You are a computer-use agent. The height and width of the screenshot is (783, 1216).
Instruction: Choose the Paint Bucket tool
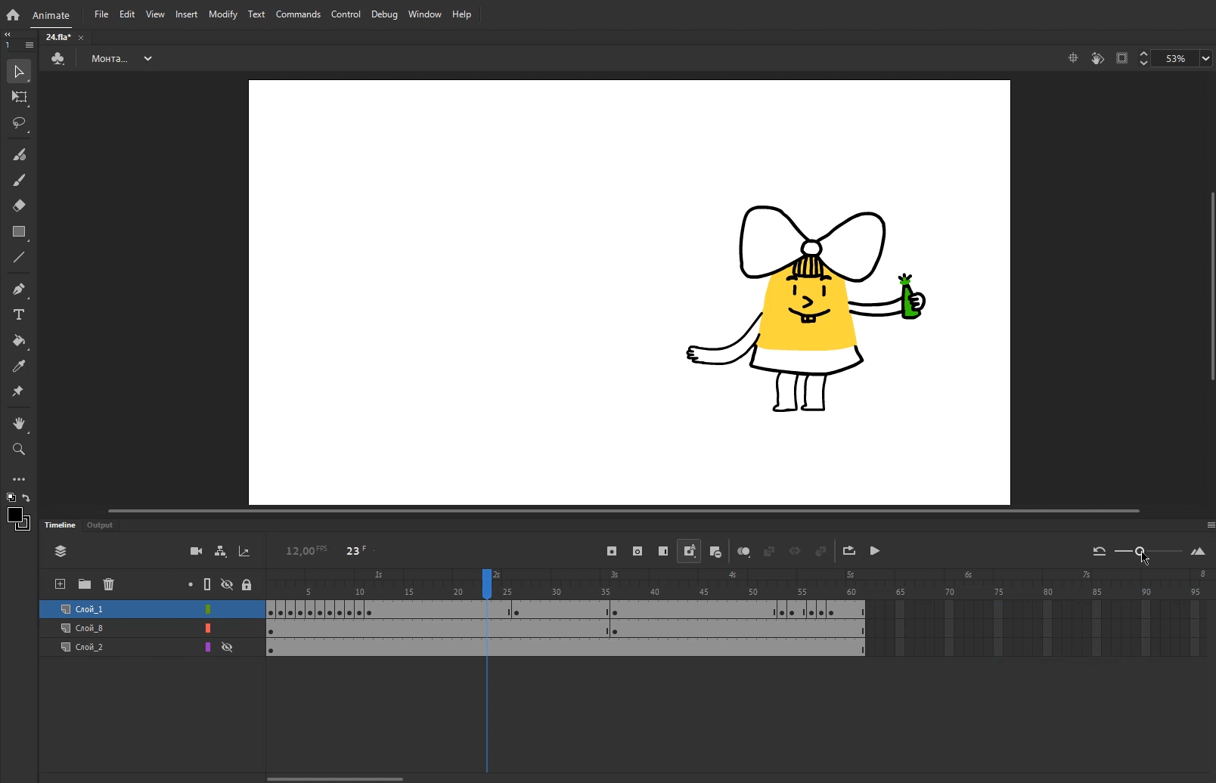(19, 341)
